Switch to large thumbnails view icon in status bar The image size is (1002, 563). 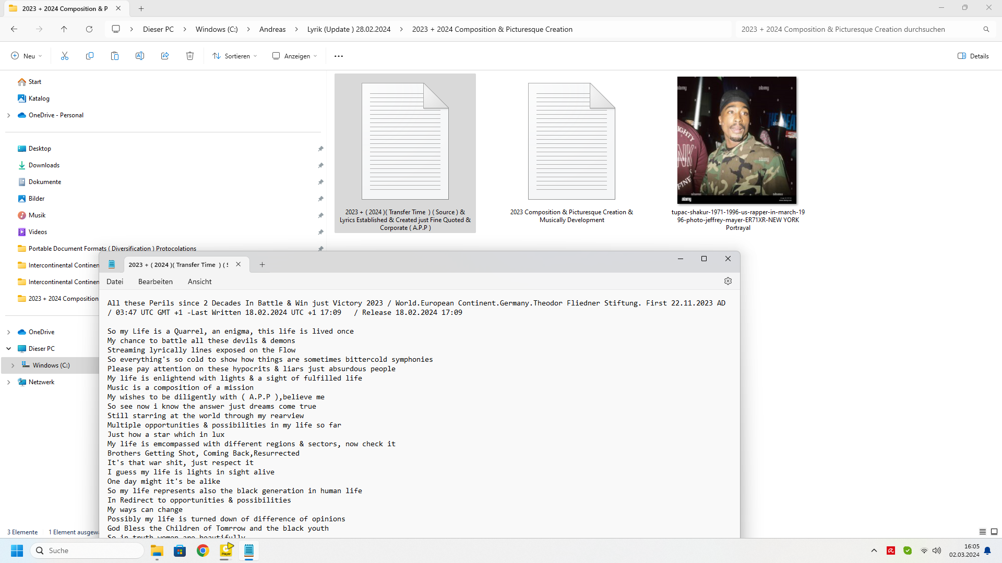[994, 532]
